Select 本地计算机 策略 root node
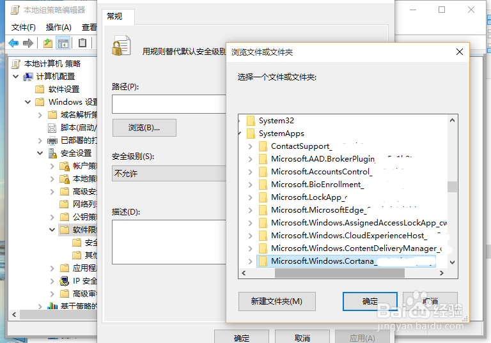 tap(52, 64)
